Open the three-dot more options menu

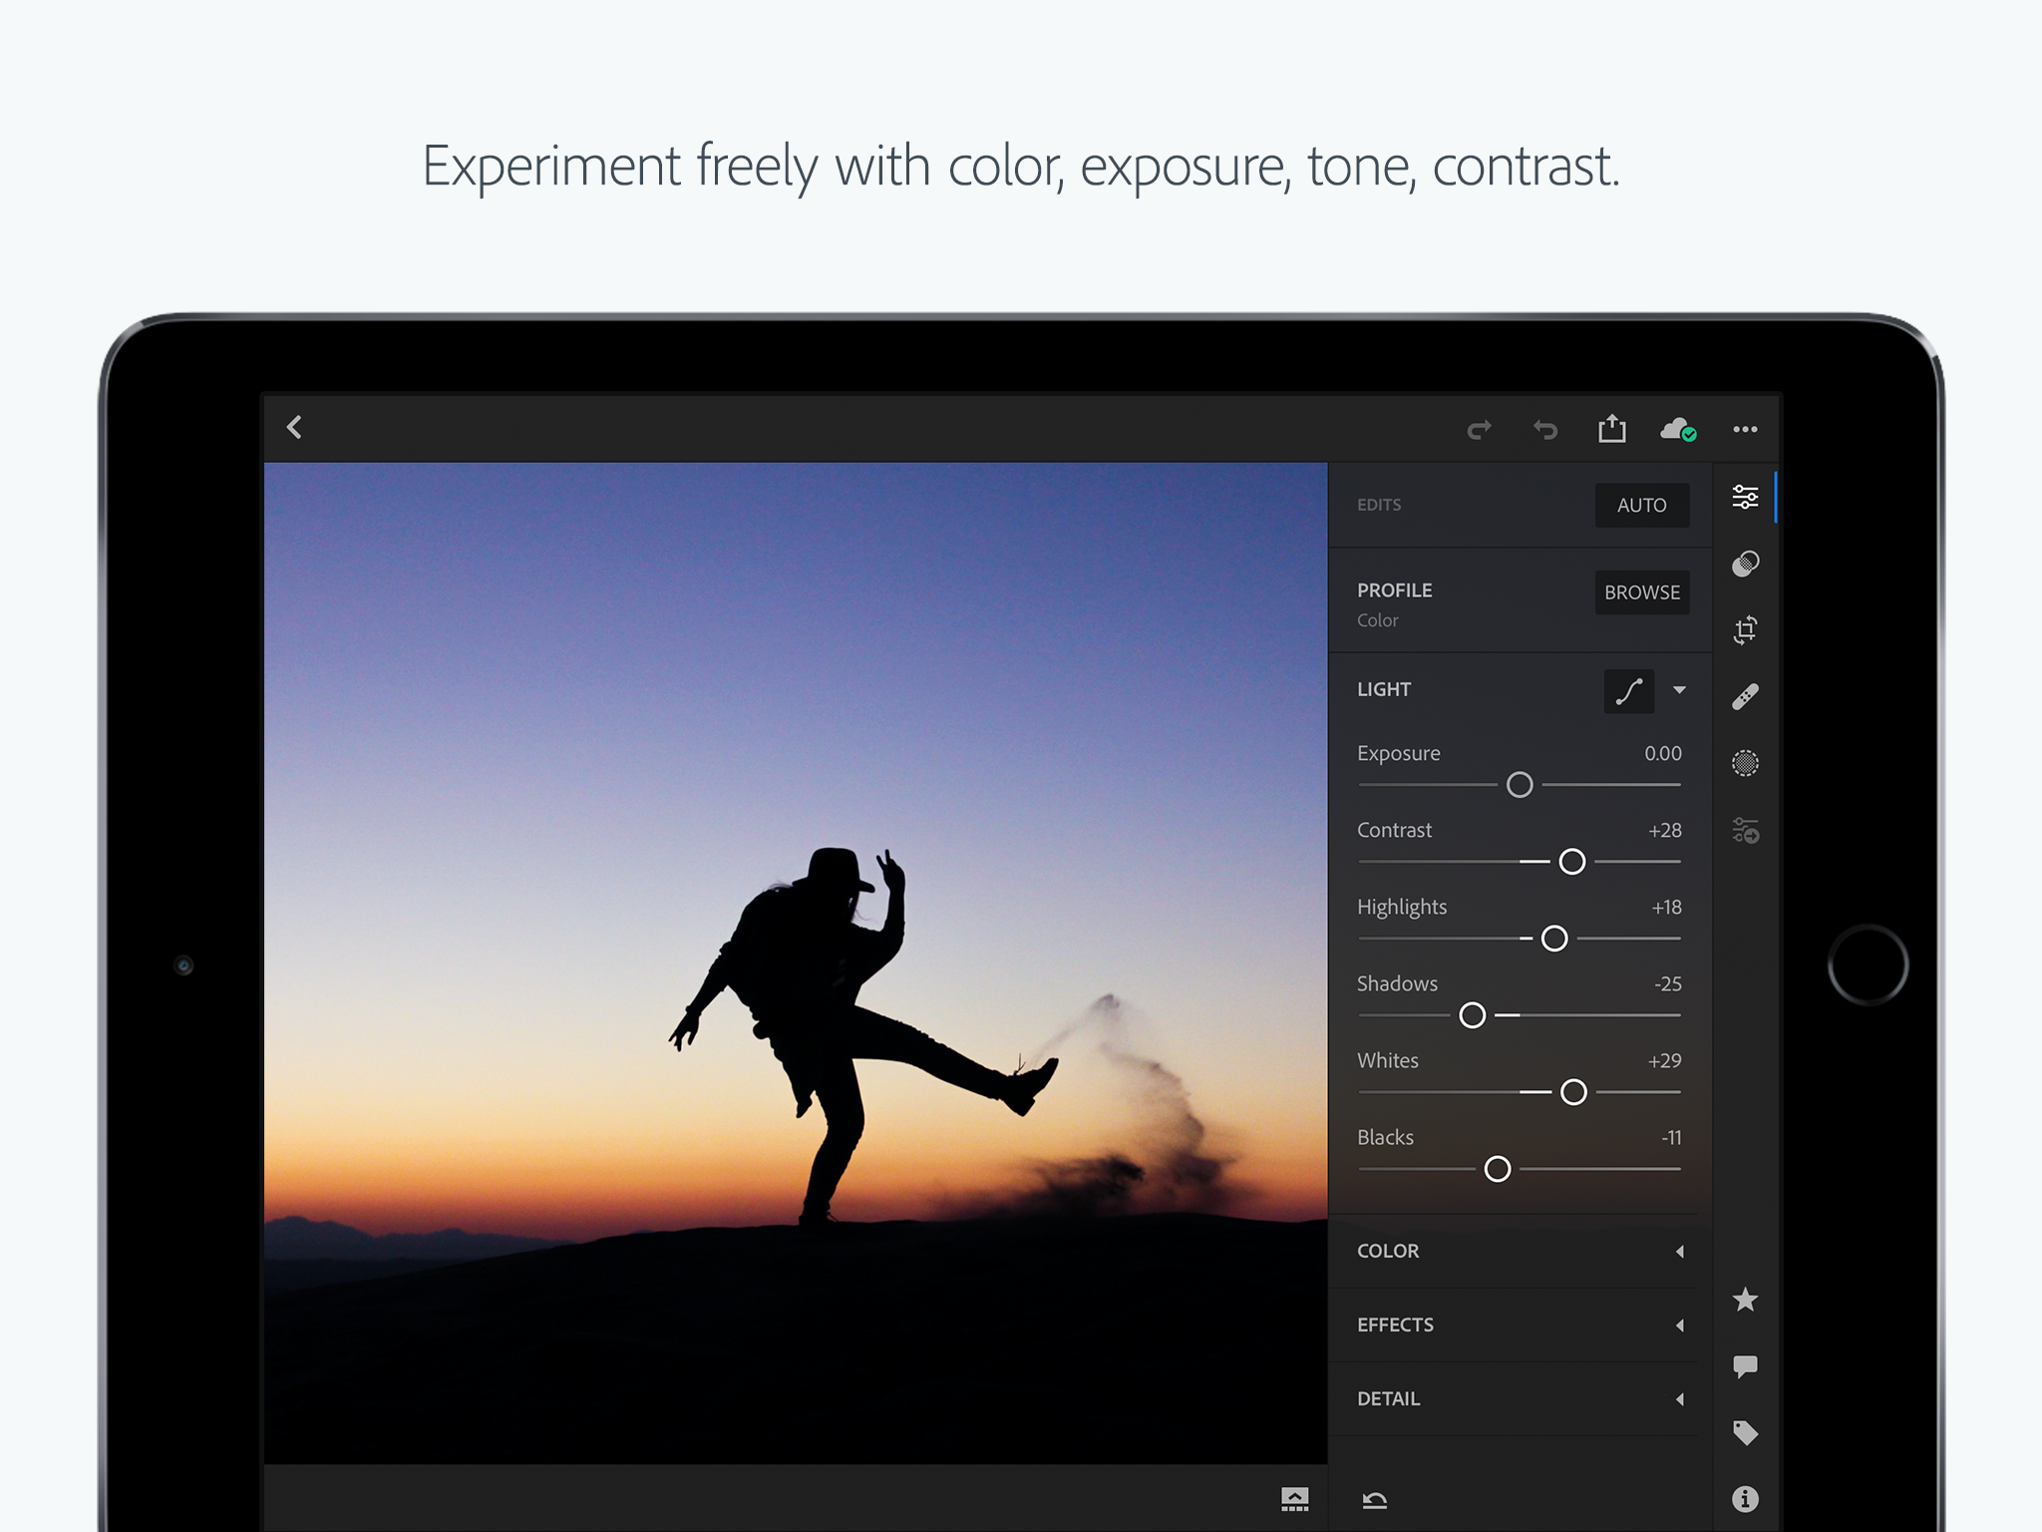(1745, 429)
